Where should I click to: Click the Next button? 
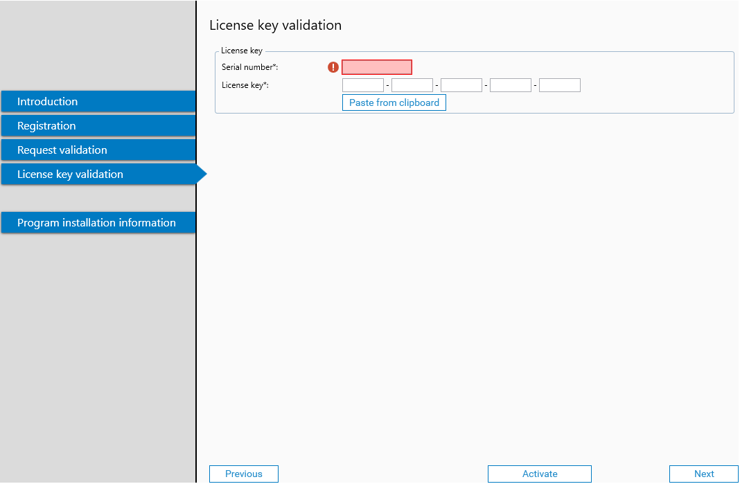point(704,474)
